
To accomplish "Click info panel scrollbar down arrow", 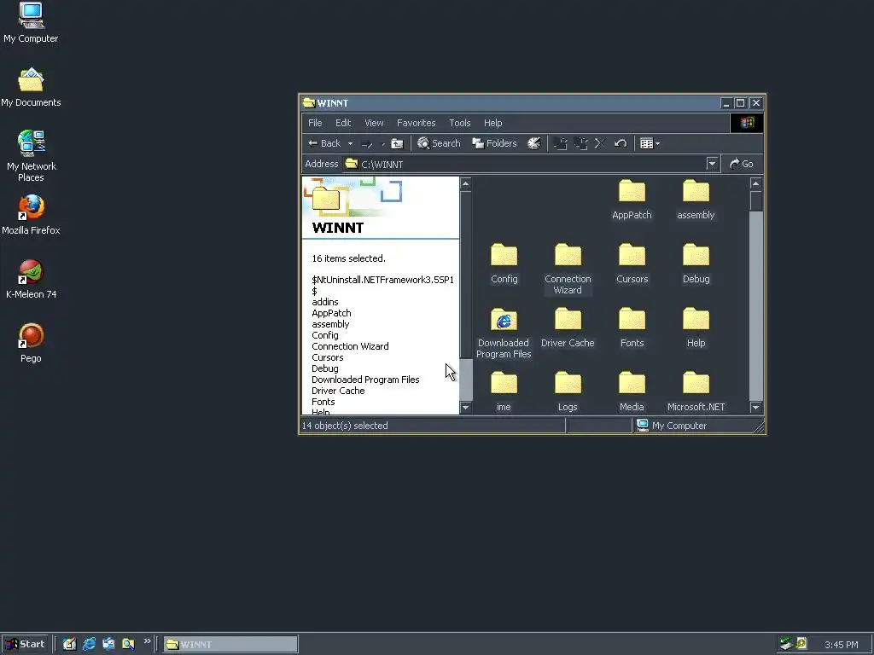I will coord(465,407).
